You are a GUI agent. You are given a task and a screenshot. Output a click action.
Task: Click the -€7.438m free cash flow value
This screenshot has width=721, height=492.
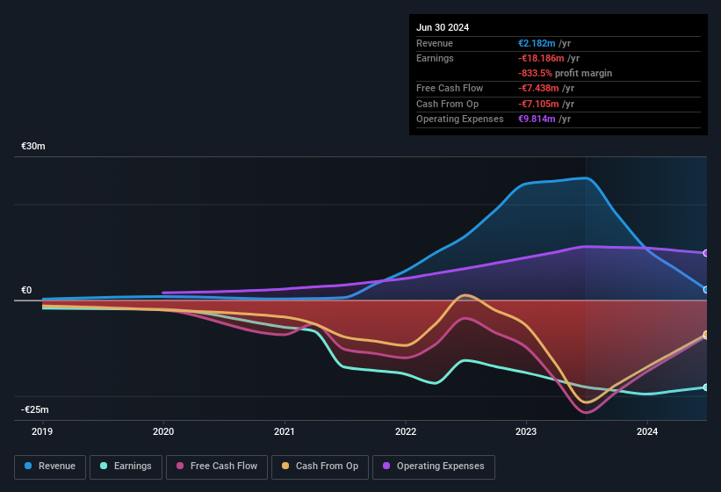tap(538, 88)
